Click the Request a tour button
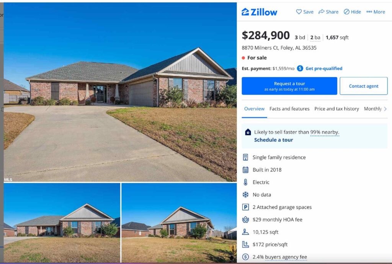The image size is (392, 264). 289,86
